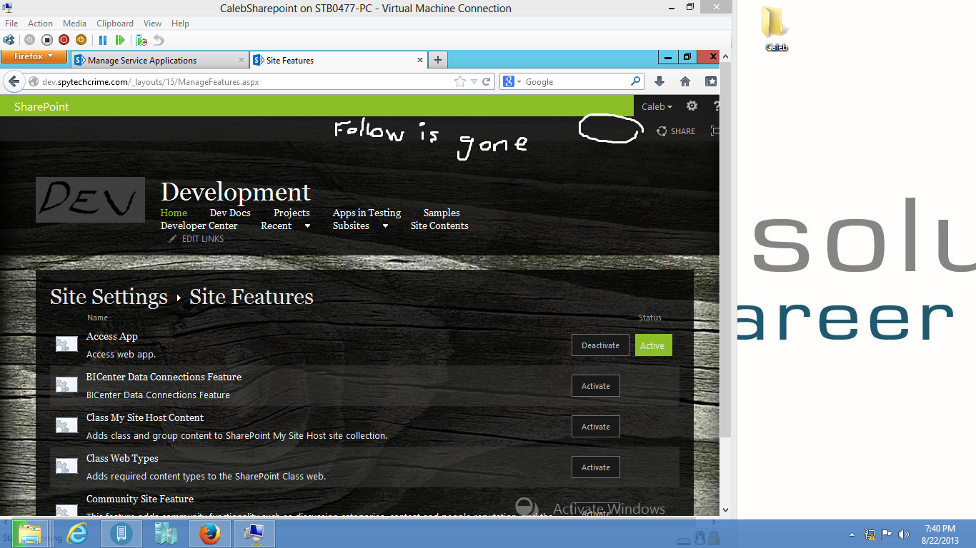The height and width of the screenshot is (548, 976).
Task: Show hidden system tray icons
Action: click(x=852, y=534)
